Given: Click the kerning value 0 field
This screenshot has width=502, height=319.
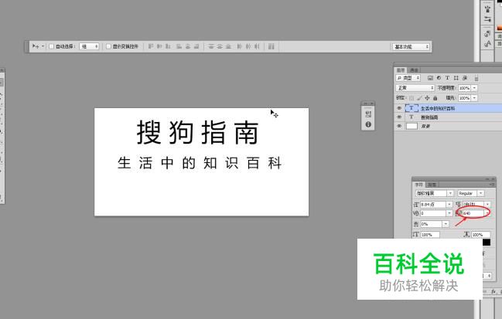Looking at the screenshot, I should 433,213.
